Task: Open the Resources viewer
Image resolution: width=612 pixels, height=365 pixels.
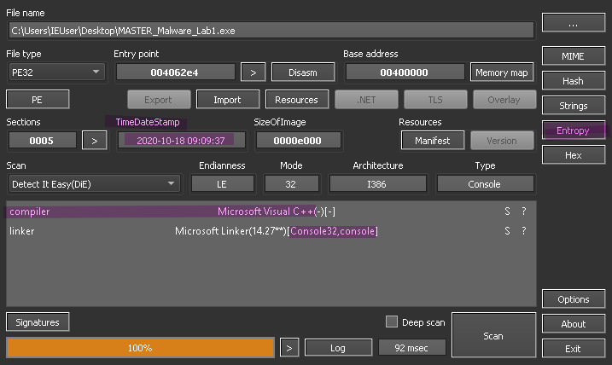Action: [297, 100]
